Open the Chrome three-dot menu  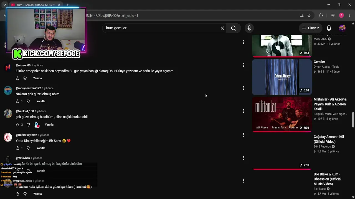(x=350, y=15)
